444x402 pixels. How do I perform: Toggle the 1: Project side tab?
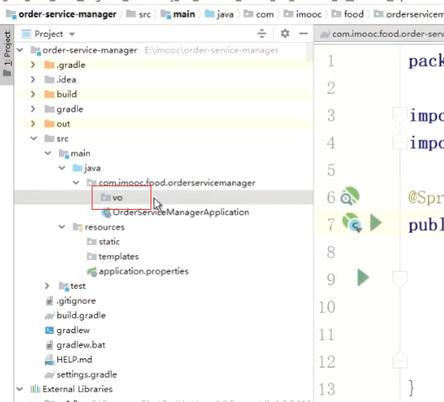[x=7, y=54]
